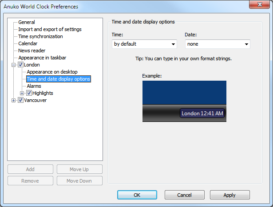Click the OK button
Image resolution: width=273 pixels, height=207 pixels.
point(137,195)
